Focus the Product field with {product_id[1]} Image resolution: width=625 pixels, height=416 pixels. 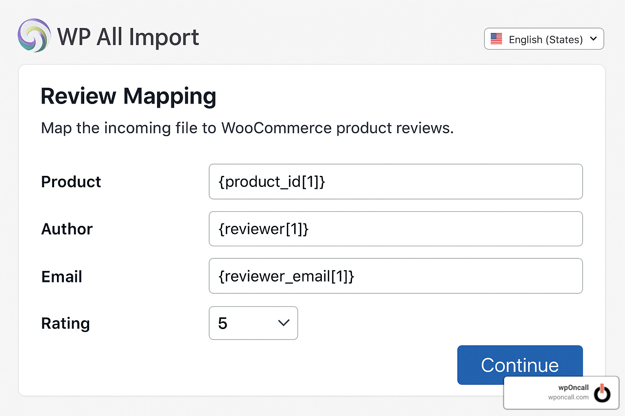tap(396, 182)
